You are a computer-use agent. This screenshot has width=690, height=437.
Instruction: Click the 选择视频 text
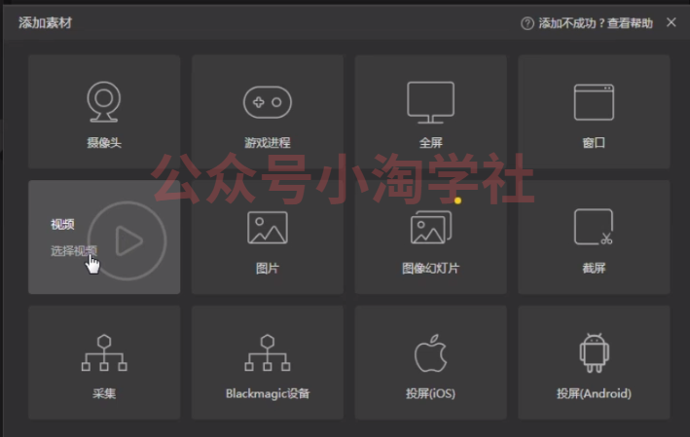click(x=73, y=251)
